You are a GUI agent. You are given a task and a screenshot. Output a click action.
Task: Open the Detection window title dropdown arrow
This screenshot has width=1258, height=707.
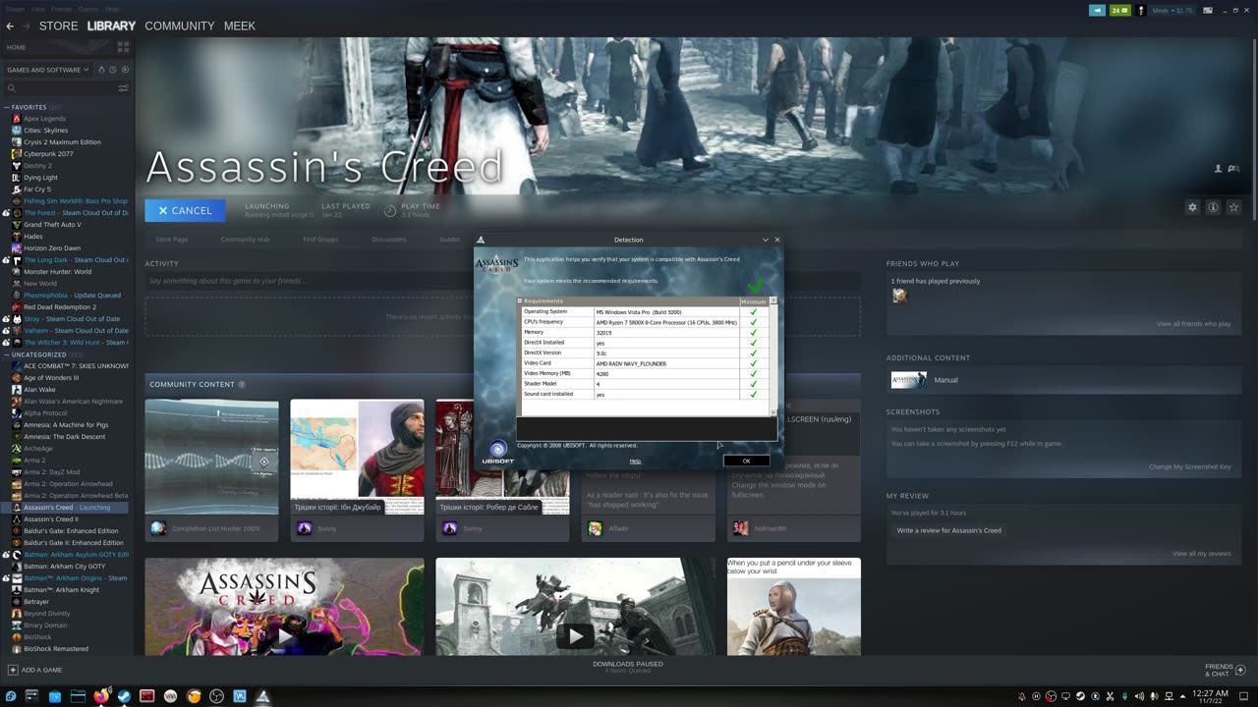(766, 240)
